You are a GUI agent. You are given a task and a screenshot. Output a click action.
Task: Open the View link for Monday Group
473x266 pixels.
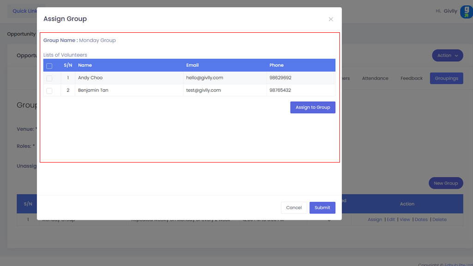[x=405, y=220]
